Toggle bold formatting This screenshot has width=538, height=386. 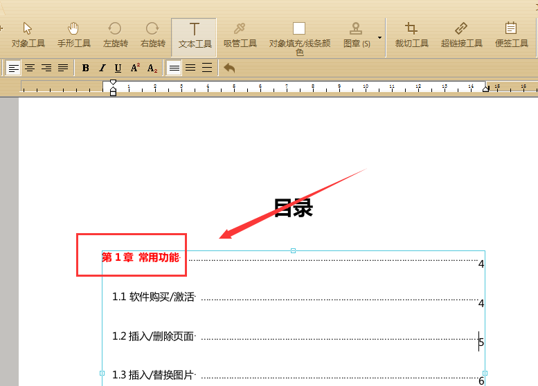tap(85, 68)
